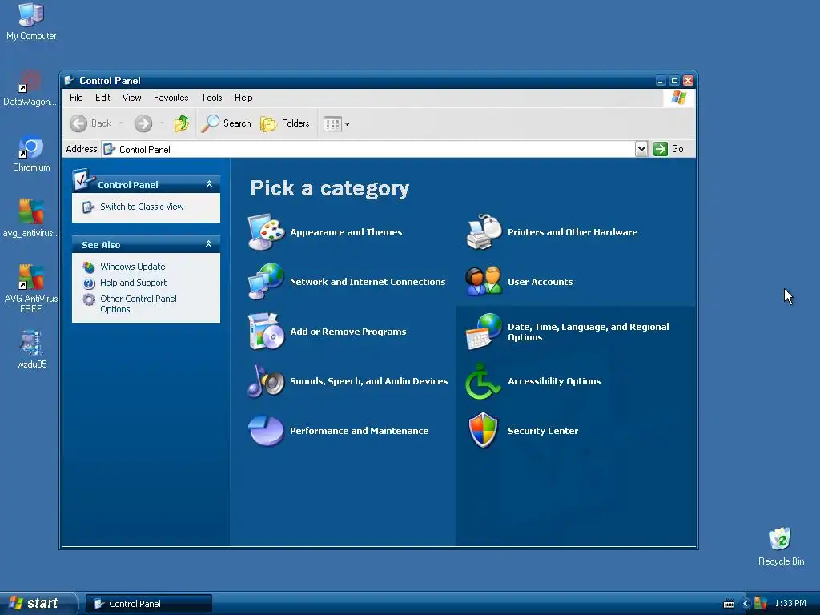Screen dimensions: 820x615
Task: Open the Add or Remove Programs disc icon
Action: click(x=266, y=331)
